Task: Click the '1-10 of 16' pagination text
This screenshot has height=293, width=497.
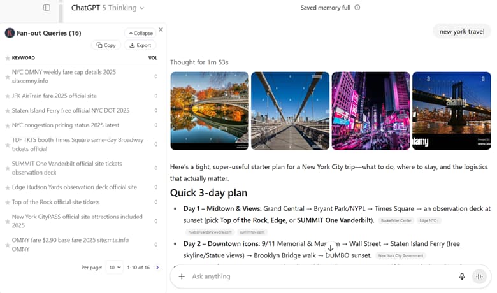Action: [x=138, y=268]
